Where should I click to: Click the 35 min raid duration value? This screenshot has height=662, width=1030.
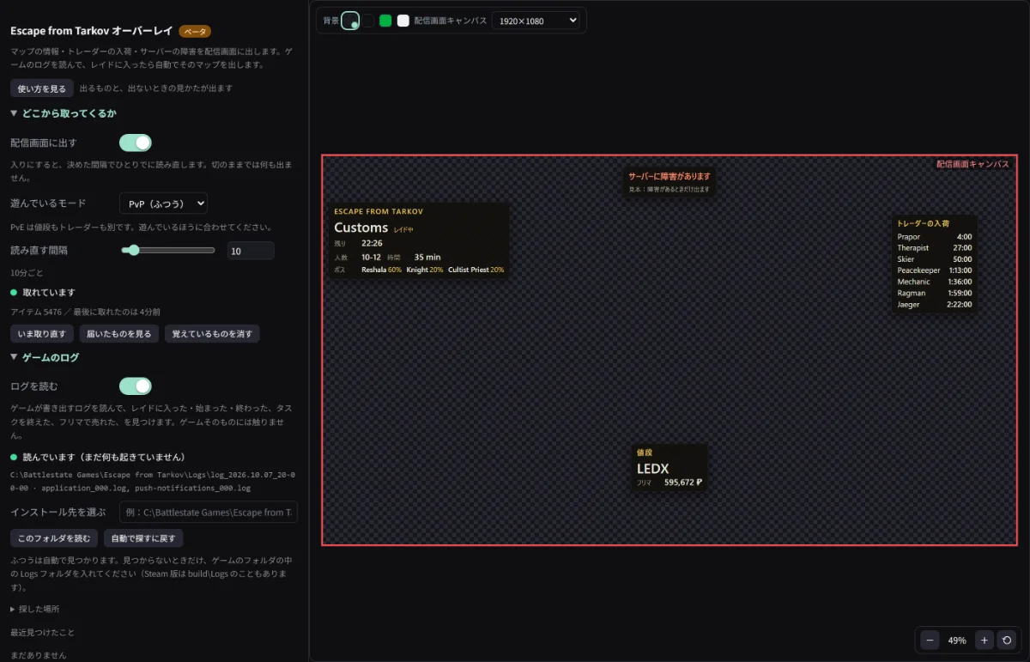pyautogui.click(x=427, y=257)
